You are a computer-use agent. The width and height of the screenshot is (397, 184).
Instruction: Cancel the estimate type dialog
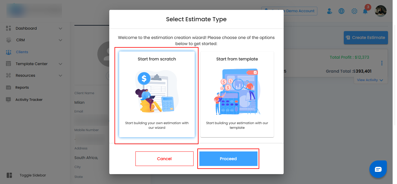coord(164,159)
